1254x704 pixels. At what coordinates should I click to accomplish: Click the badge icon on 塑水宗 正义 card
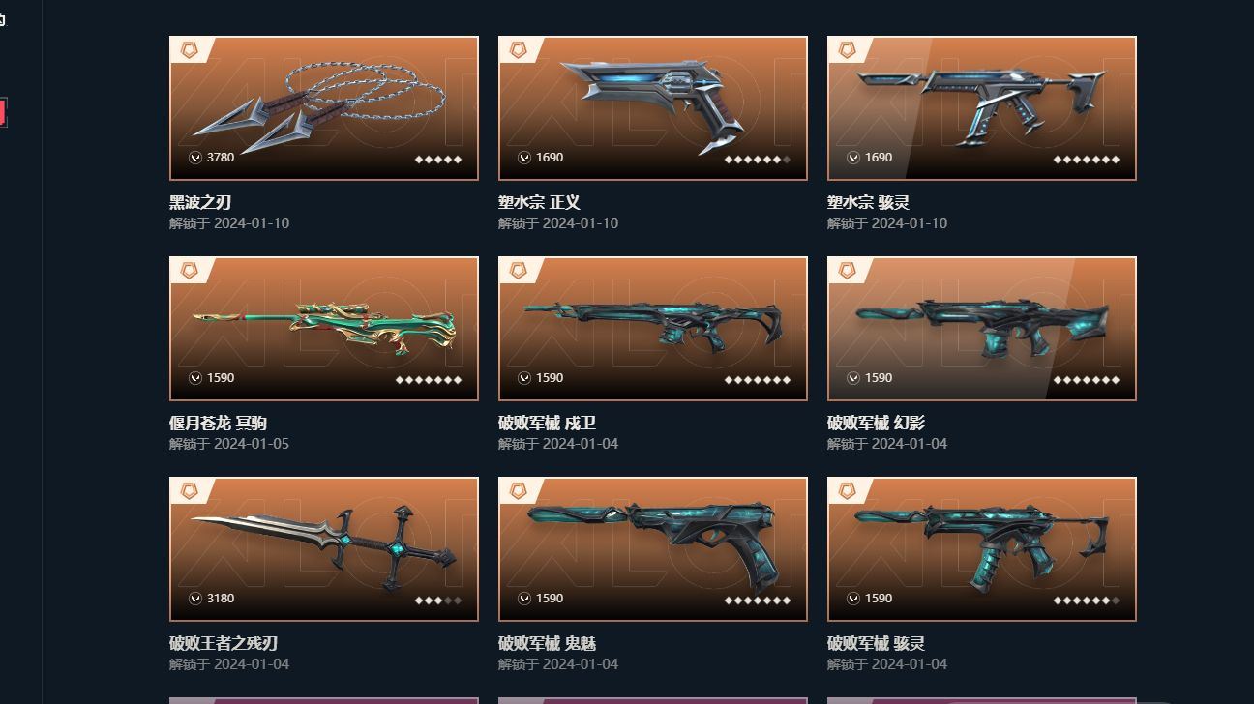click(519, 50)
